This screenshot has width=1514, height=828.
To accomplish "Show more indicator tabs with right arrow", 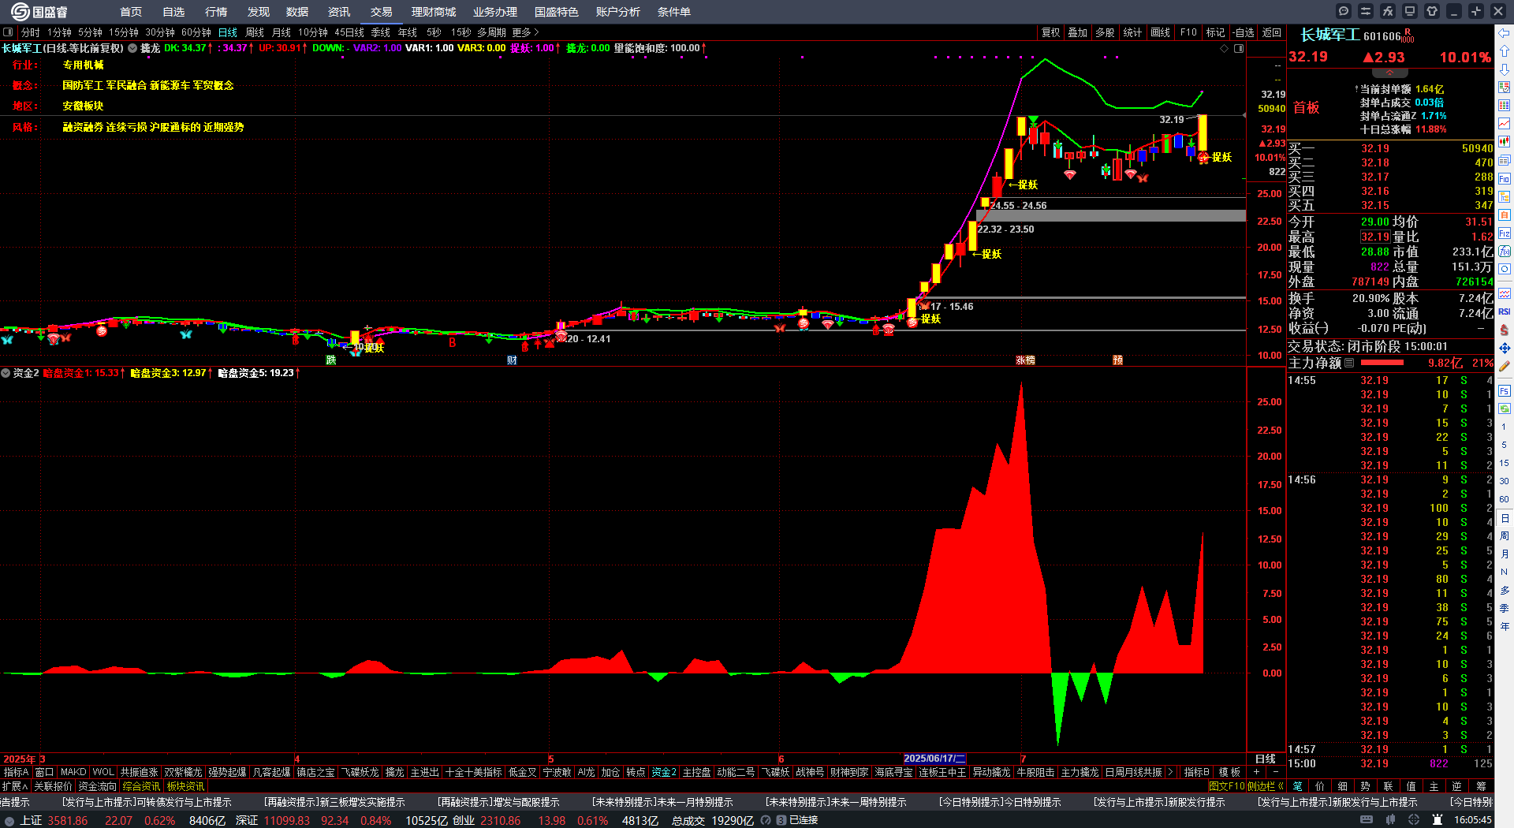I will coord(1171,772).
